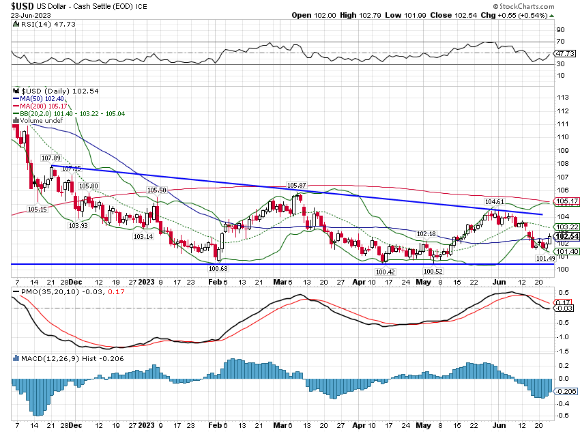The width and height of the screenshot is (580, 432).
Task: Toggle the MA(200) 105.17 overlay legend
Action: (44, 105)
